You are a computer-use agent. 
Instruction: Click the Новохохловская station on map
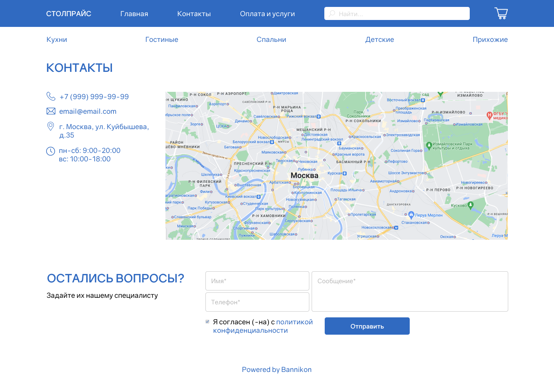coord(380,227)
